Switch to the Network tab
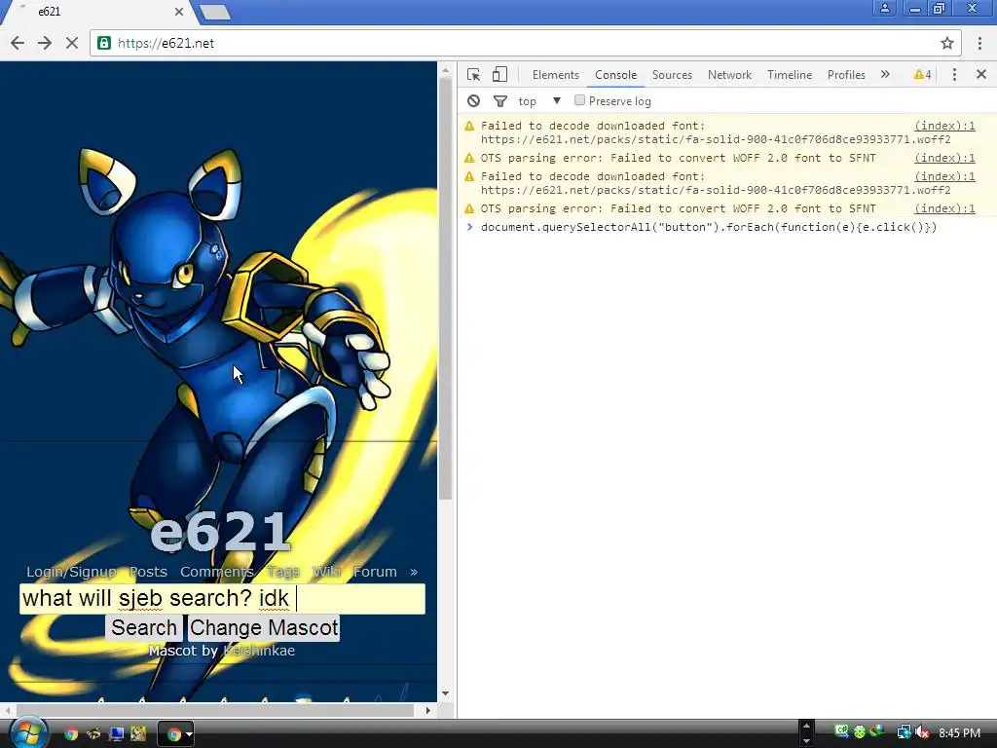Viewport: 997px width, 748px height. 729,74
